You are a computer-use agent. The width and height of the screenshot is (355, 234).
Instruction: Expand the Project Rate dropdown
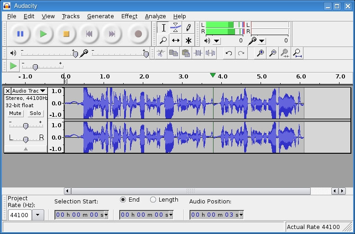[38, 215]
